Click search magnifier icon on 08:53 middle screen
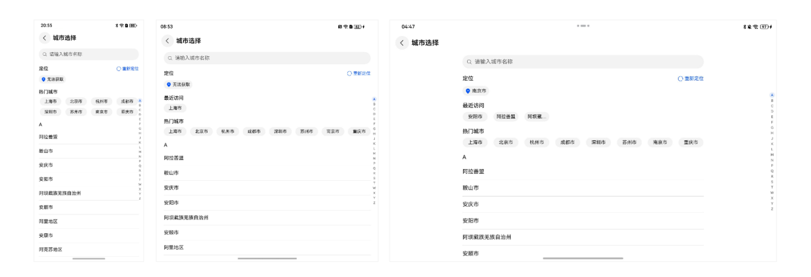The height and width of the screenshot is (277, 811). click(170, 58)
